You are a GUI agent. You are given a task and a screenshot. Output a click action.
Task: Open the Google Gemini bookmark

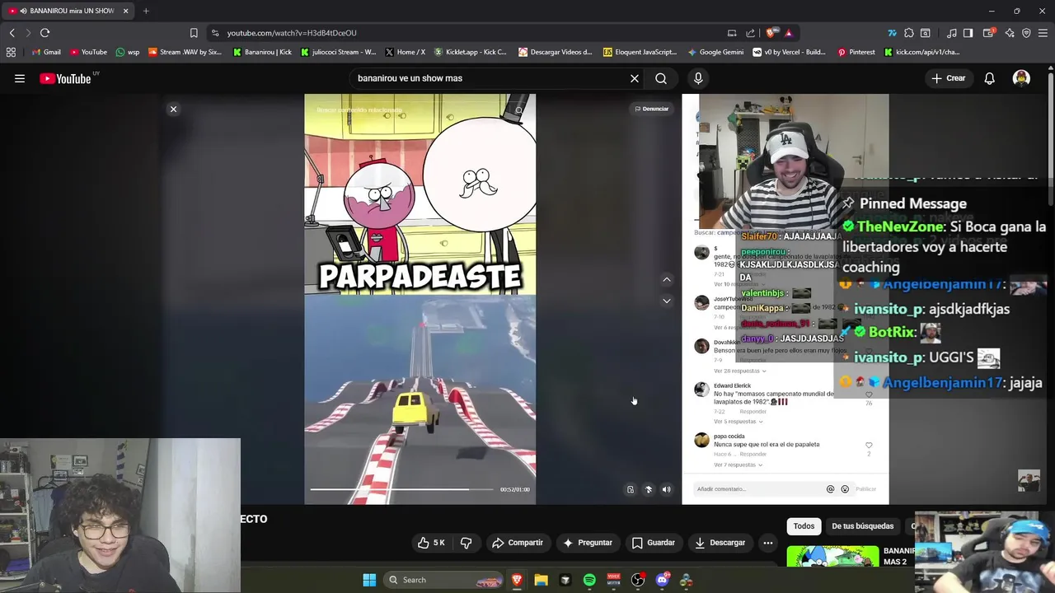pos(715,52)
